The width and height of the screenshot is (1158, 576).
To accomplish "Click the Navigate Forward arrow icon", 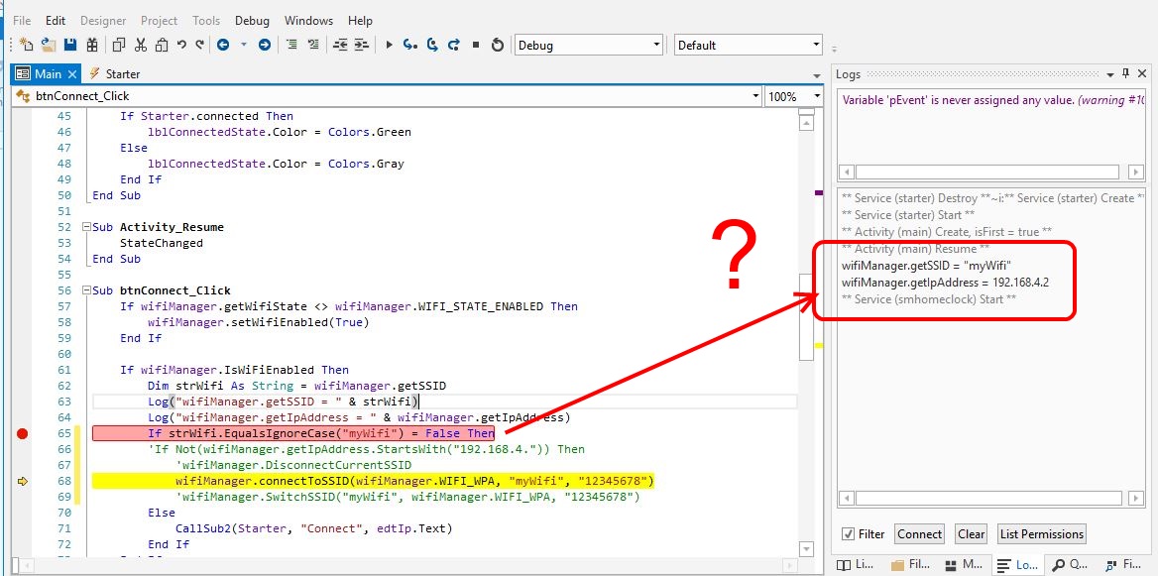I will coord(265,45).
